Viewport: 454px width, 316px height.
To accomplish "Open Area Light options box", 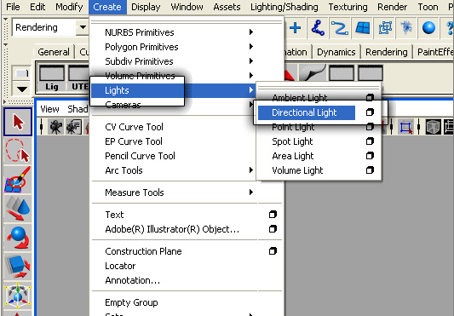I will 370,156.
